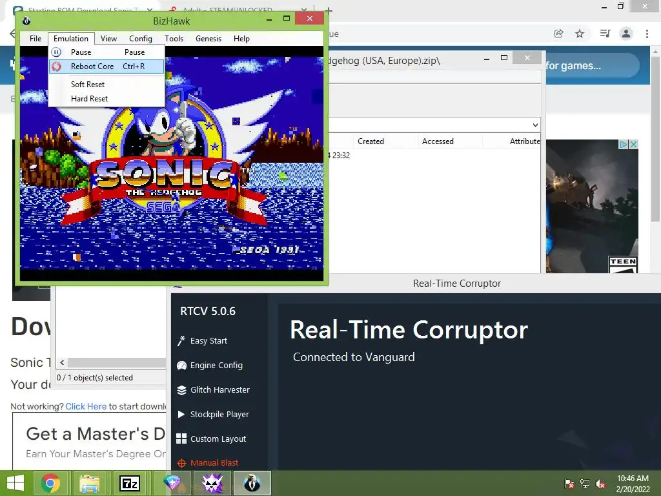Open the Genesis menu in BizHawk

(208, 38)
